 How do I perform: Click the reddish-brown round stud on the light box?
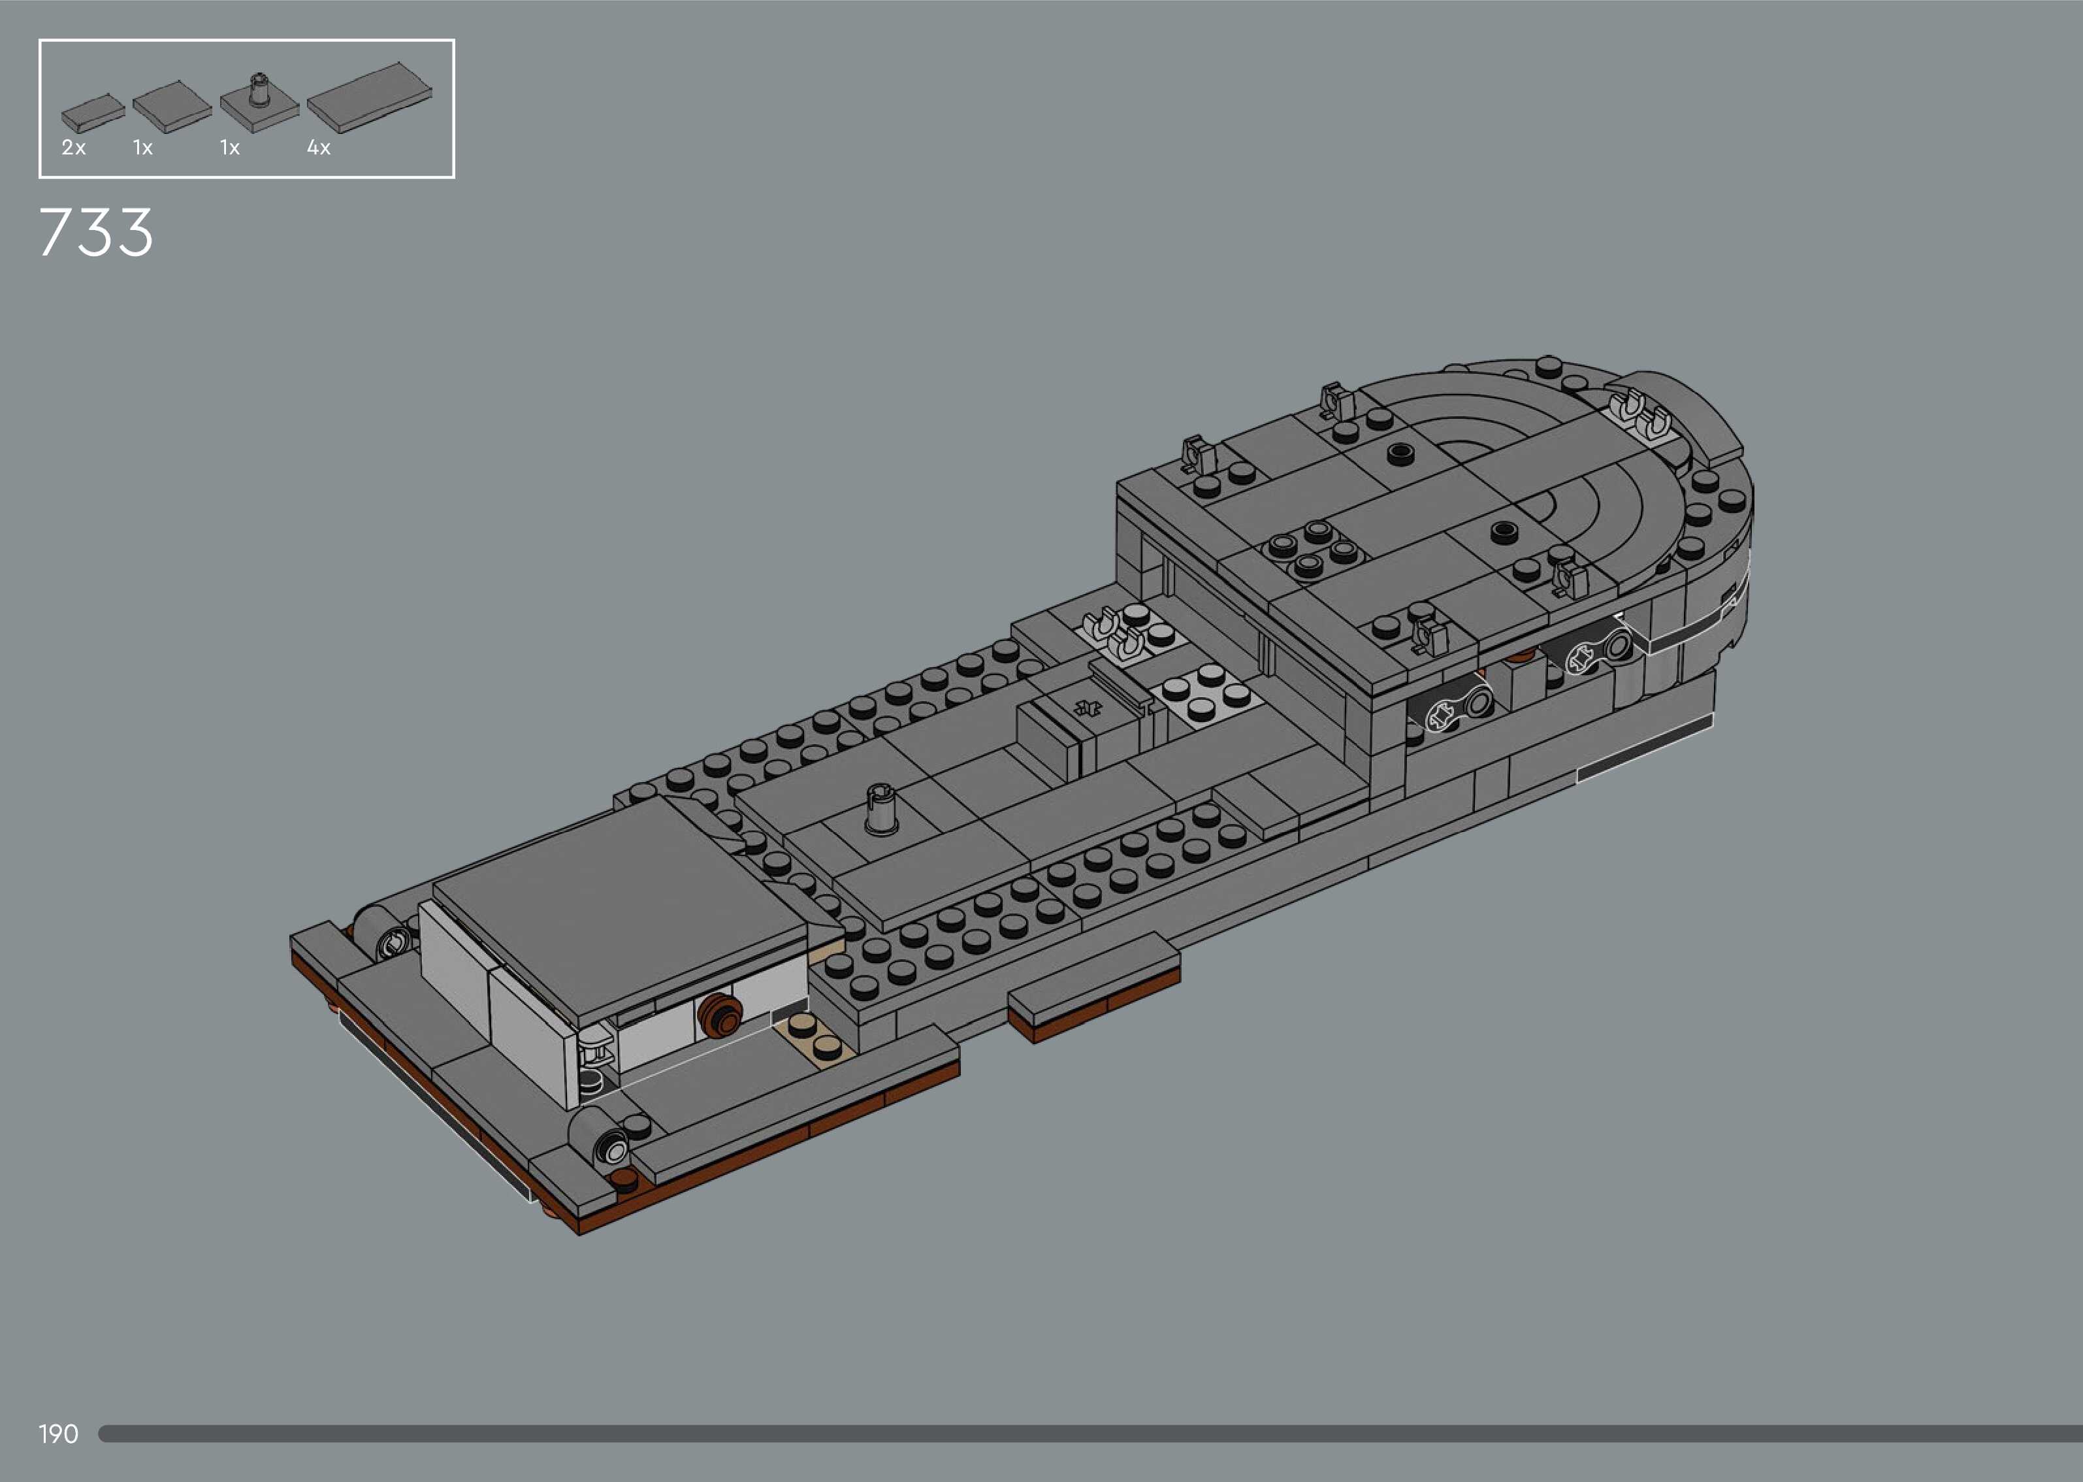click(x=720, y=1014)
